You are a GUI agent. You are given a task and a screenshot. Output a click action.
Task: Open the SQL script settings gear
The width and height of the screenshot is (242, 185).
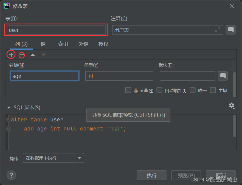pos(232,106)
